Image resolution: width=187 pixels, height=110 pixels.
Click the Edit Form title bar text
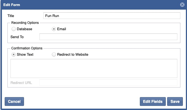(x=12, y=5)
